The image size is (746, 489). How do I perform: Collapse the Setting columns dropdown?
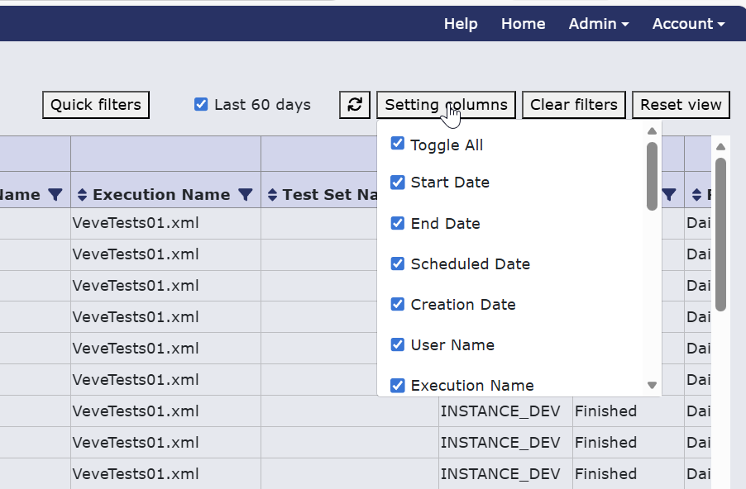pyautogui.click(x=447, y=105)
